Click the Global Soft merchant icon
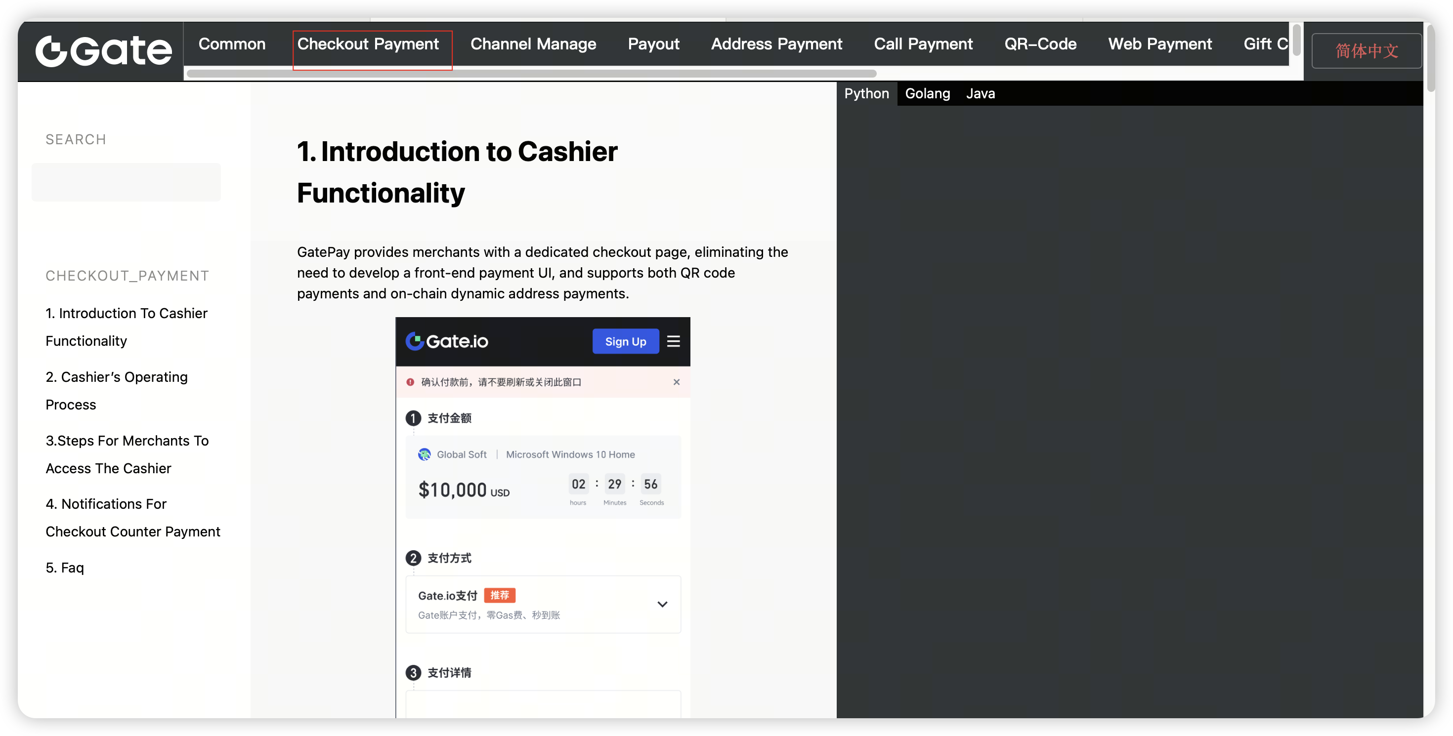This screenshot has height=736, width=1453. (424, 454)
